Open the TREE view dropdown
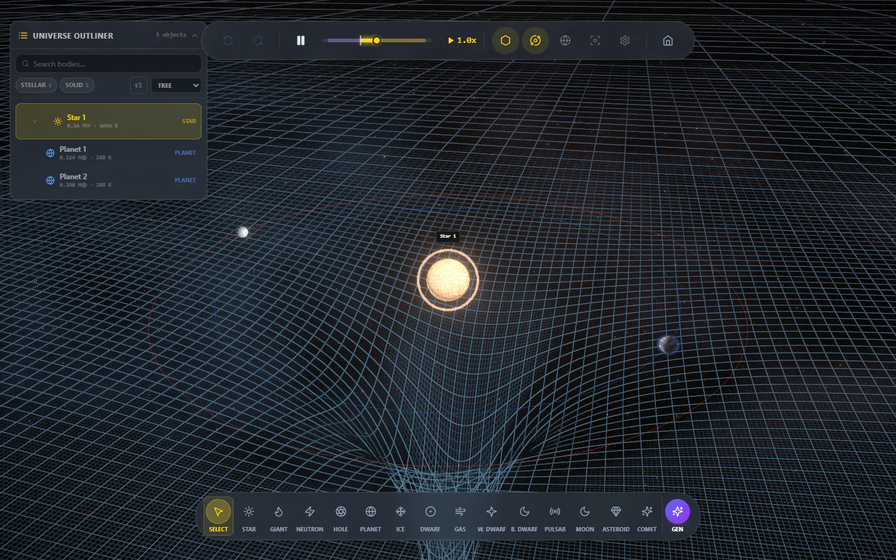The image size is (896, 560). point(176,85)
